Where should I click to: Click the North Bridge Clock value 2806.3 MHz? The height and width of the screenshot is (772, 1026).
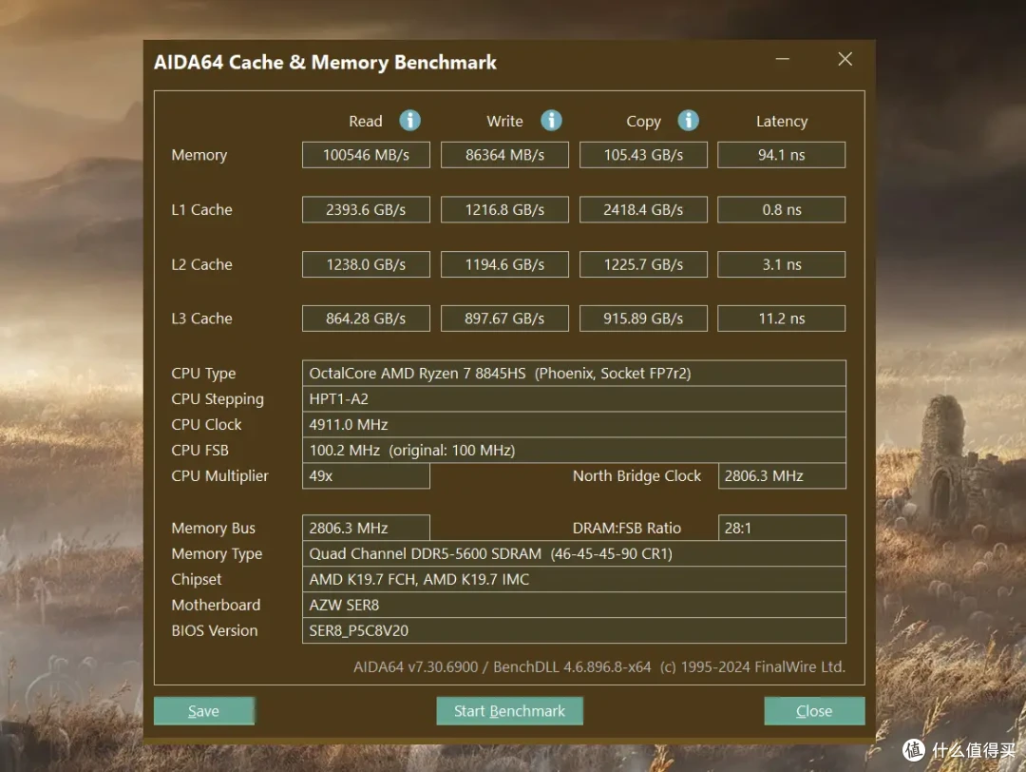(782, 476)
